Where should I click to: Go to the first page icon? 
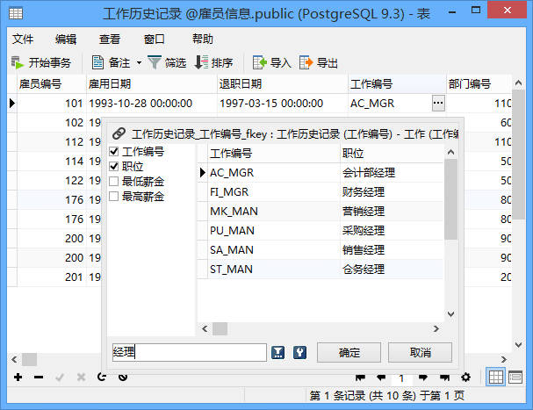click(360, 378)
